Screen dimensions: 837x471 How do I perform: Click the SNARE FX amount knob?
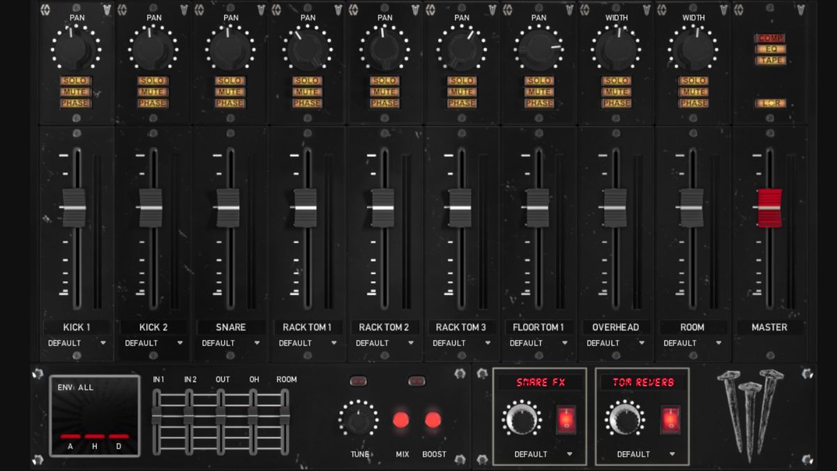tap(523, 419)
